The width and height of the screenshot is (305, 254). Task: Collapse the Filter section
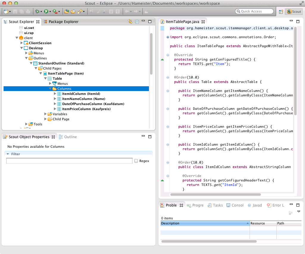(x=8, y=154)
